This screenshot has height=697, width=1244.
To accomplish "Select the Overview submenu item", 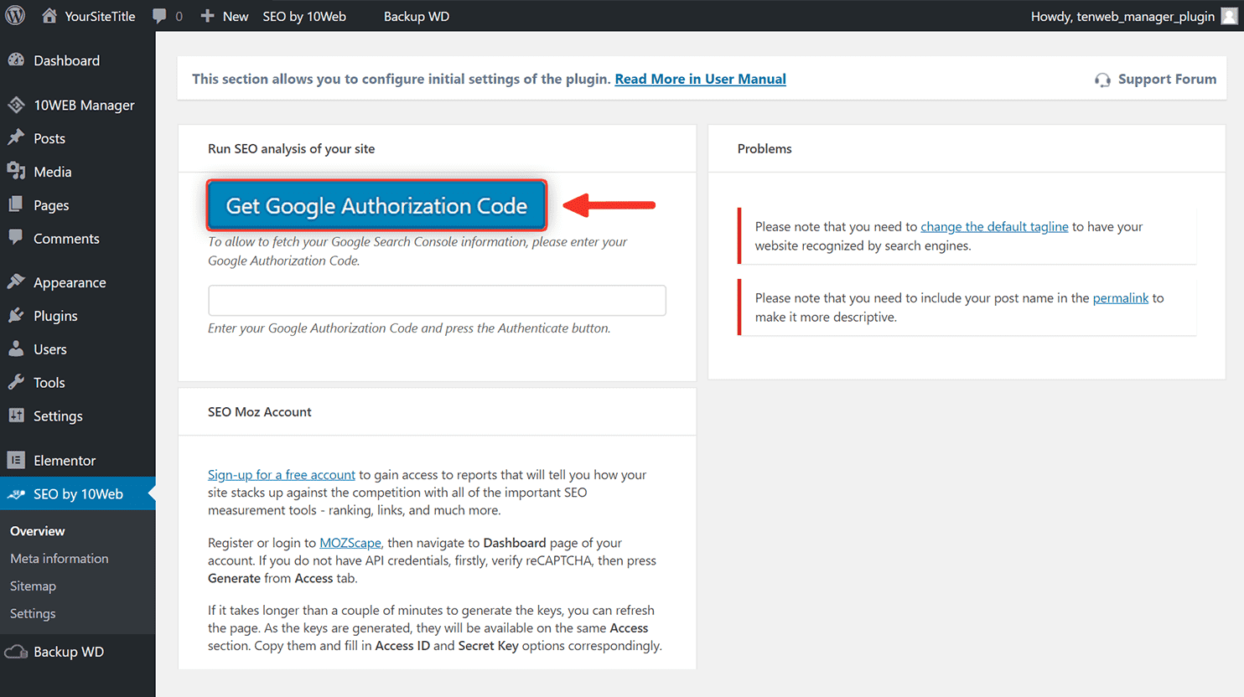I will click(x=38, y=531).
